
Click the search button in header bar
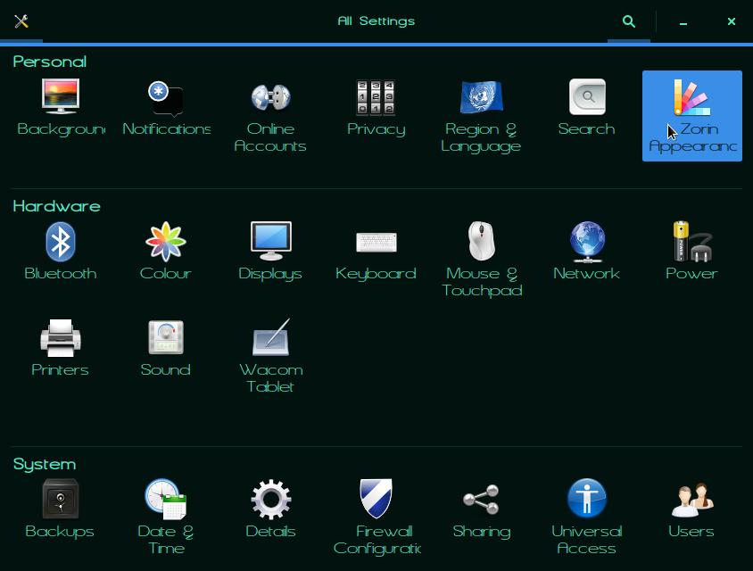pyautogui.click(x=629, y=21)
